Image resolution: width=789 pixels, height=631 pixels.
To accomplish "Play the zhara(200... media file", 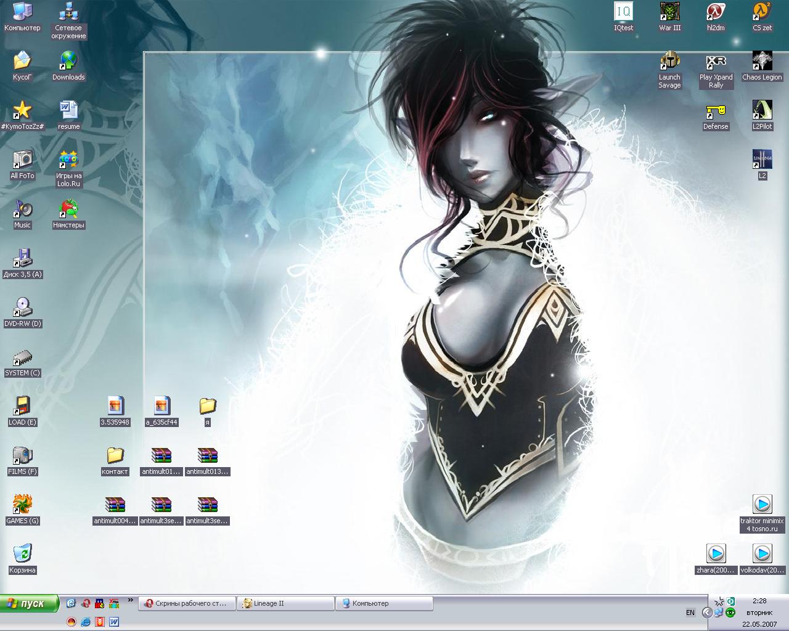I will click(716, 559).
